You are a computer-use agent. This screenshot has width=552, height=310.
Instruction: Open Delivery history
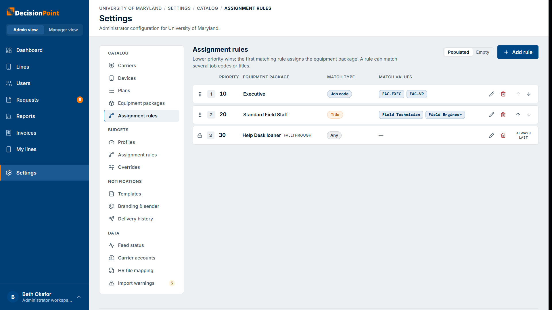(x=141, y=219)
